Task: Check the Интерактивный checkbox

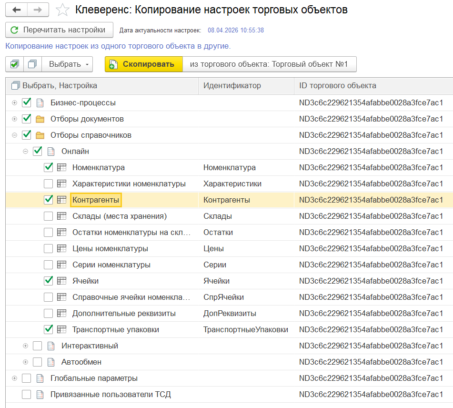Action: coord(37,346)
